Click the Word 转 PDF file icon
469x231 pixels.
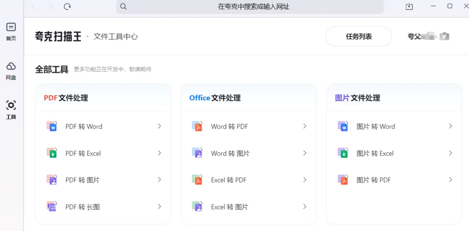197,126
